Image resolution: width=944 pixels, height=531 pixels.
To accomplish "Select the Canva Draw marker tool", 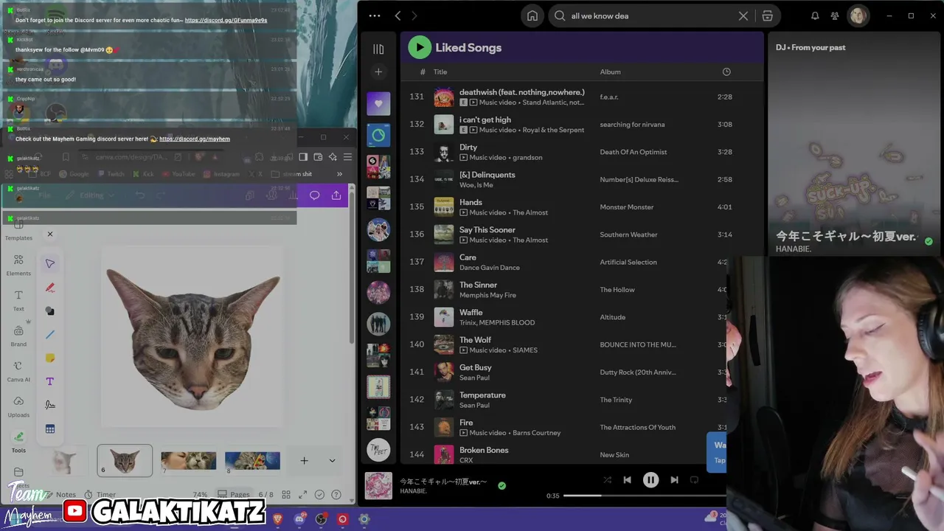I will [49, 288].
